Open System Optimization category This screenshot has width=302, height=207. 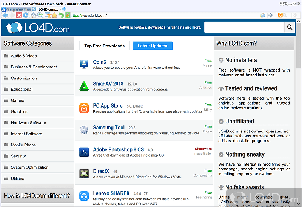click(37, 167)
